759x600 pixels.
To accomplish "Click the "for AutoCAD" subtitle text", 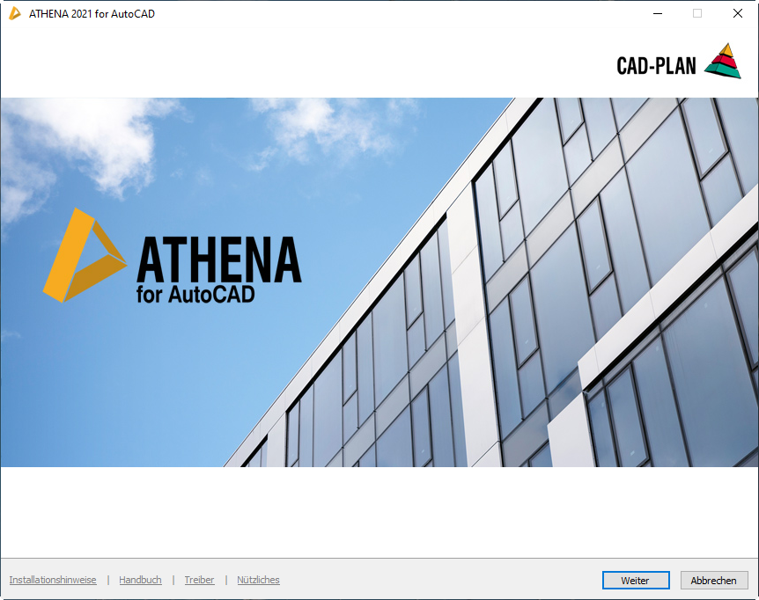I will pos(195,295).
